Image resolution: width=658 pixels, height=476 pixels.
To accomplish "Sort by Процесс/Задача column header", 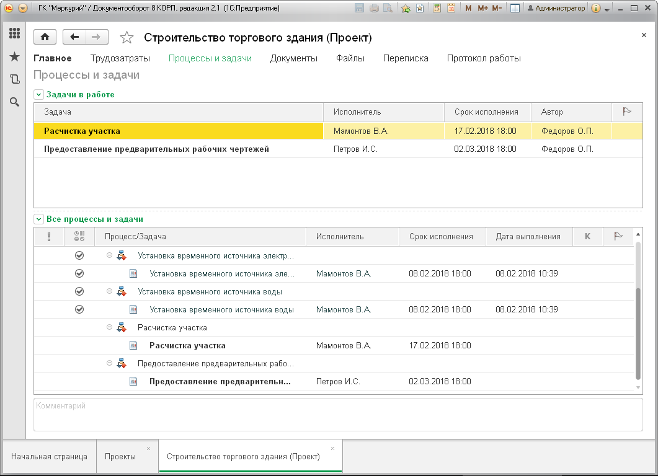I will pyautogui.click(x=200, y=237).
